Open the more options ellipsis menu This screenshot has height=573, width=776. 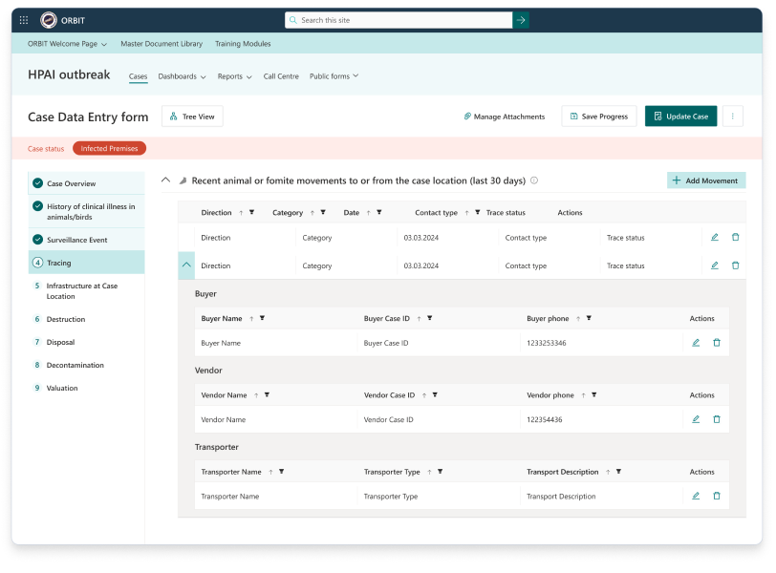[x=733, y=117]
